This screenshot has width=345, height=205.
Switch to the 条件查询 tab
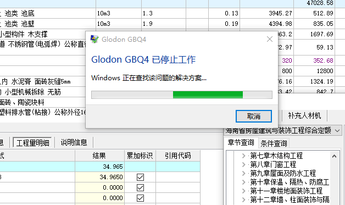pos(274,143)
